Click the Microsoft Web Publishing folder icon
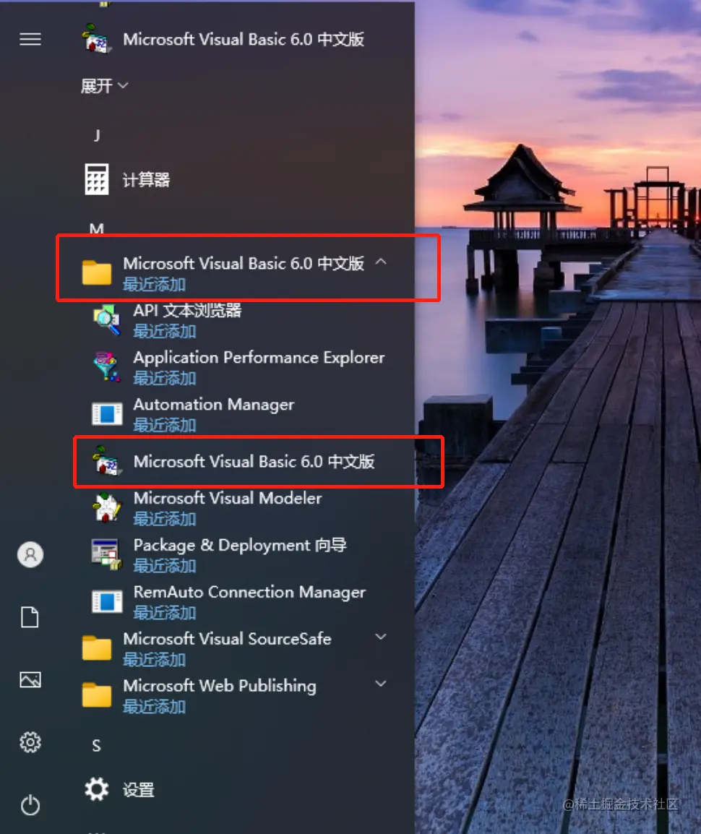This screenshot has width=701, height=834. click(x=97, y=695)
